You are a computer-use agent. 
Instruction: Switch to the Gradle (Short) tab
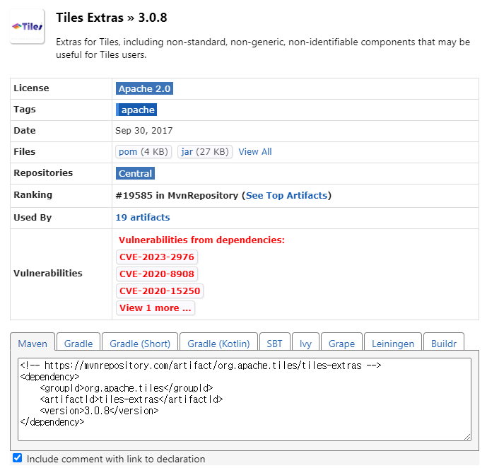[x=140, y=344]
